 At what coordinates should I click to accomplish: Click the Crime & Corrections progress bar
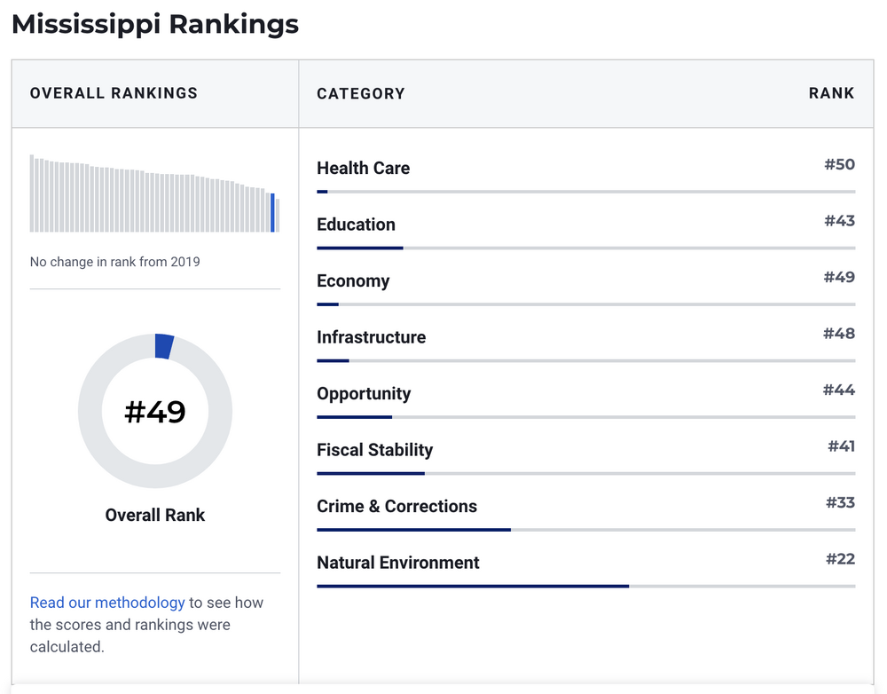(585, 530)
